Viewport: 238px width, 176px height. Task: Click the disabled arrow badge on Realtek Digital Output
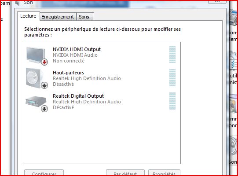click(x=44, y=109)
